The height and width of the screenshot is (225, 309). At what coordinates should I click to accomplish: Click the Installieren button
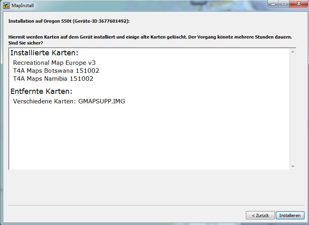(x=290, y=215)
